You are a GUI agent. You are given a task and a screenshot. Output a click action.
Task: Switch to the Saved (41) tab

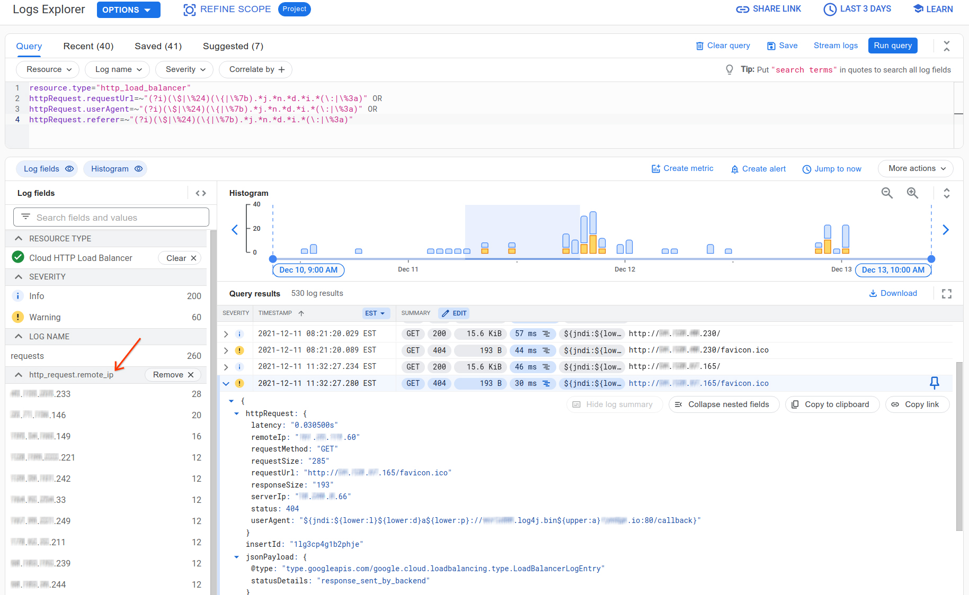158,46
